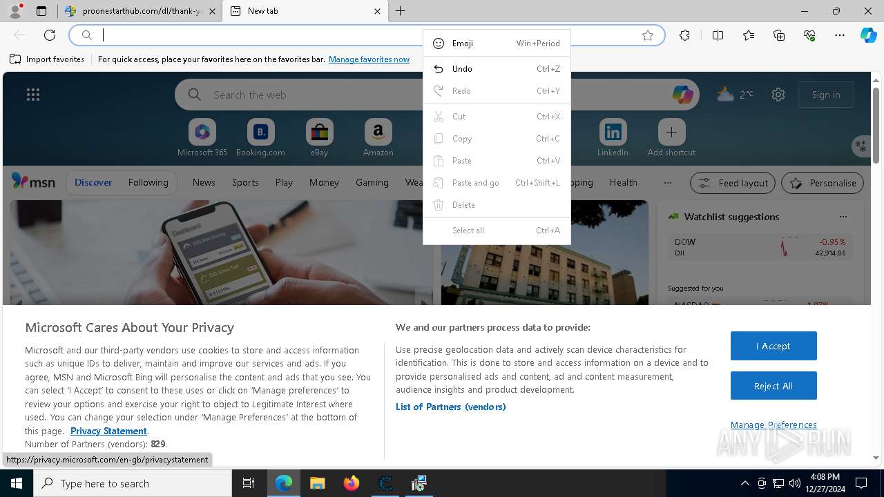Click the taskbar search box

click(x=133, y=483)
